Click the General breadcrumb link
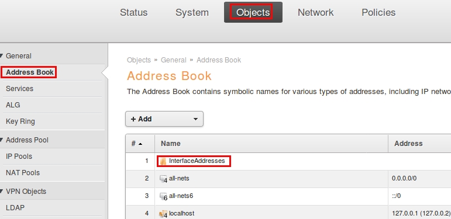 174,60
